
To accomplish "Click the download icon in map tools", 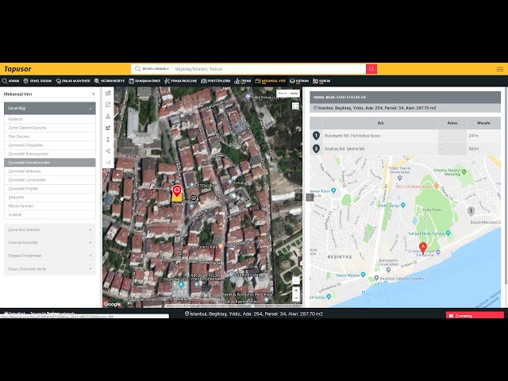I will coord(108,117).
